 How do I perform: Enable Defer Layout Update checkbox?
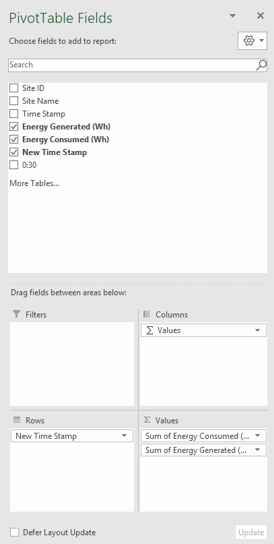tap(14, 533)
